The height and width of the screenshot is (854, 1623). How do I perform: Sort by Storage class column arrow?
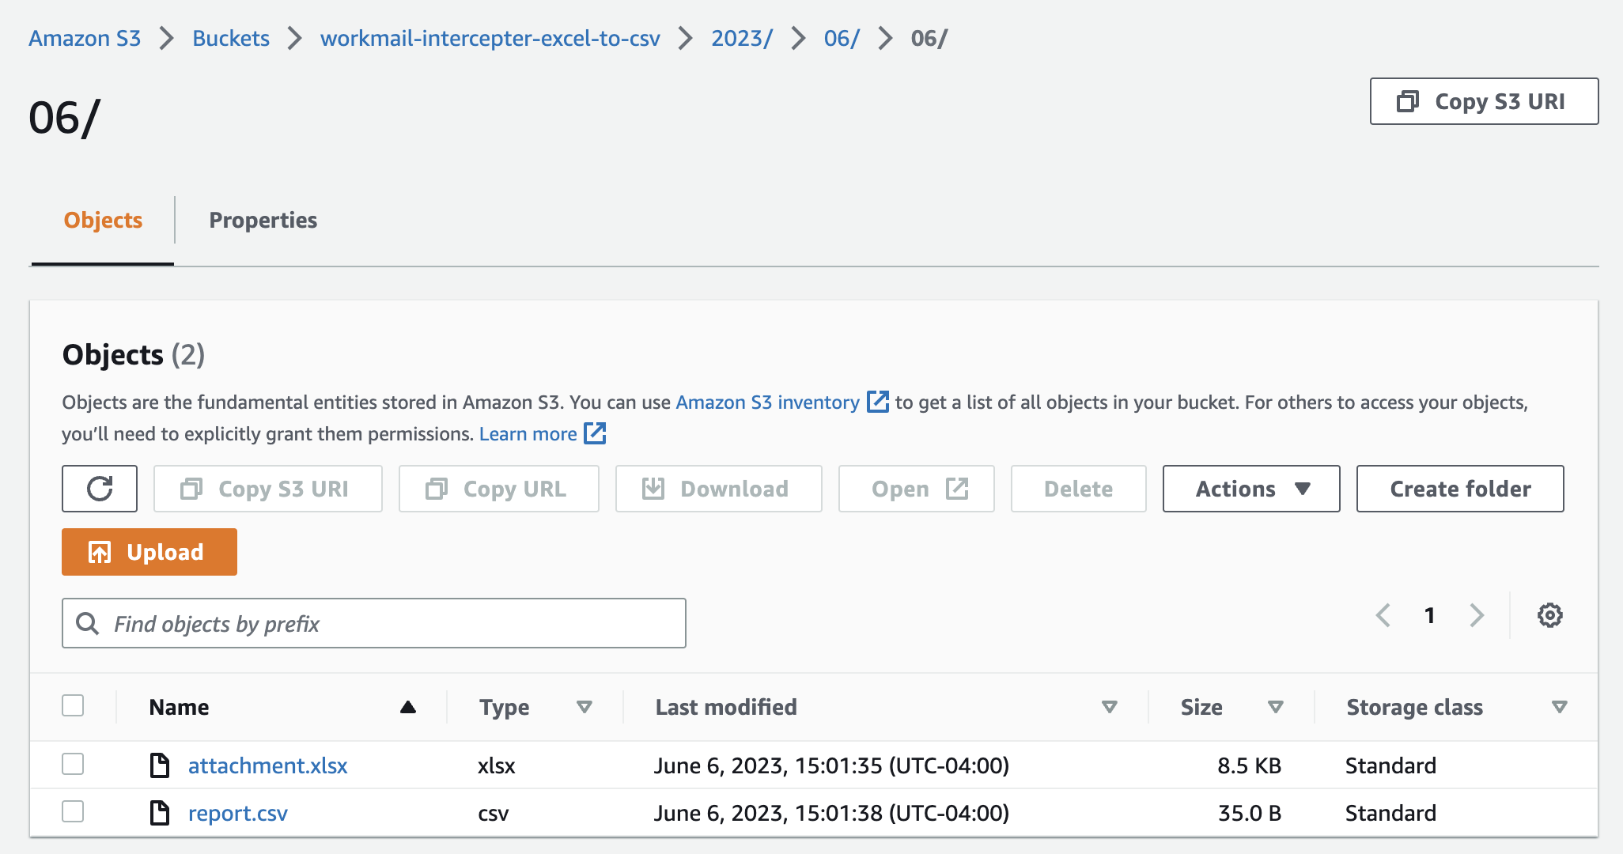[x=1560, y=707]
